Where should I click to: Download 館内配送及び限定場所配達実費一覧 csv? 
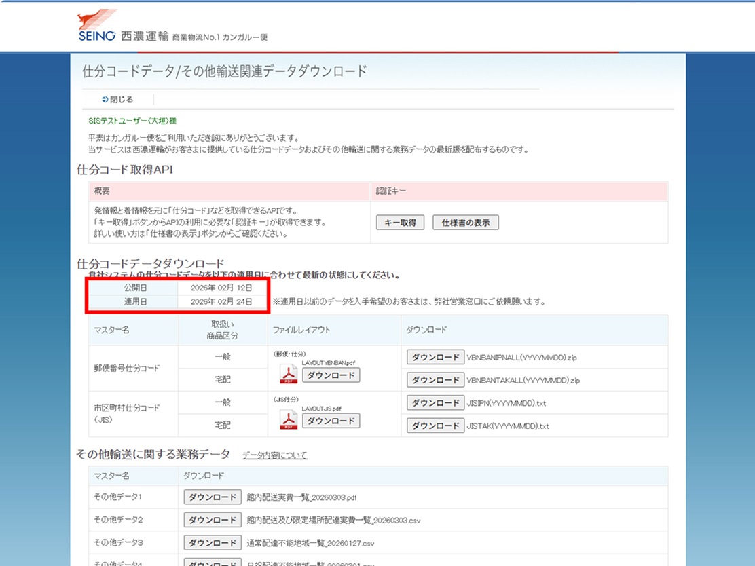pos(213,520)
